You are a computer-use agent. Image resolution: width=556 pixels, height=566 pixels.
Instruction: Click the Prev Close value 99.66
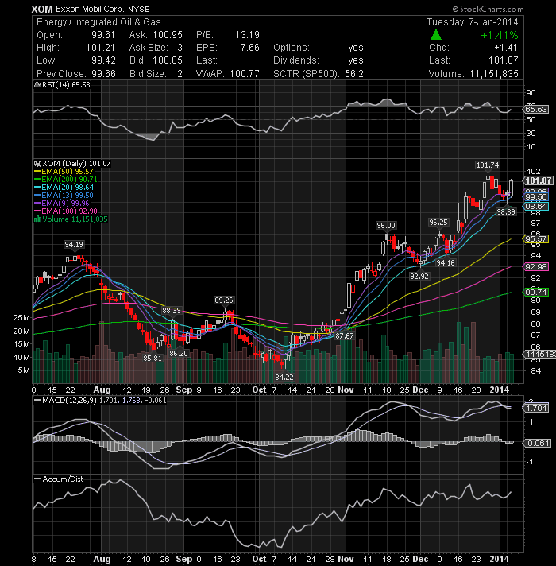coord(103,74)
